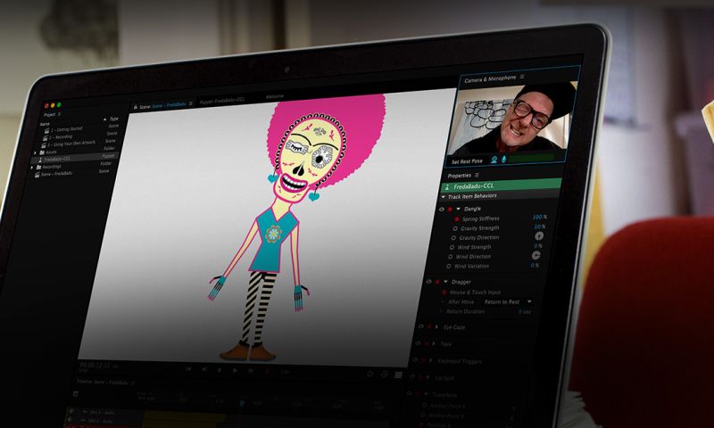Select the '1 – Getting Started' scene icon
This screenshot has width=714, height=428.
click(x=46, y=130)
